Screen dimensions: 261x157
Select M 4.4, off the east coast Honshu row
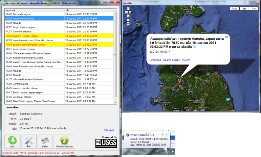(x=59, y=53)
